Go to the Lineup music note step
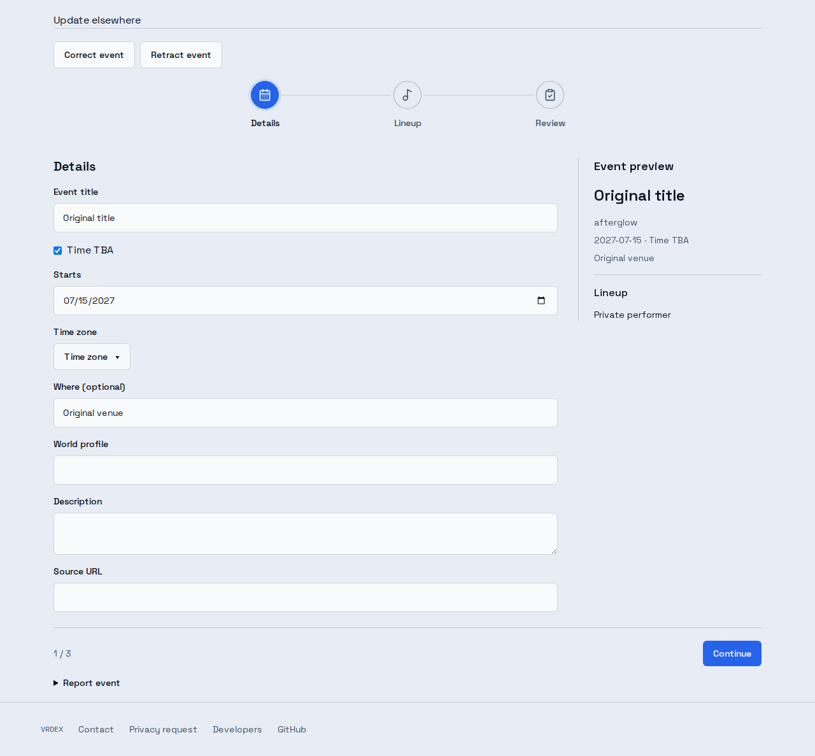This screenshot has width=815, height=756. [x=407, y=95]
